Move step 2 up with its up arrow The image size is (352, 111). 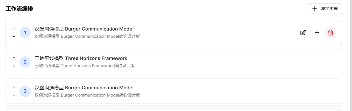tap(14, 58)
